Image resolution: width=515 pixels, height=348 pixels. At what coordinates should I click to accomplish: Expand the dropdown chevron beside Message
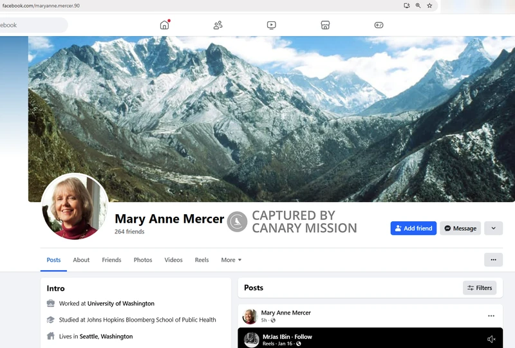(493, 228)
